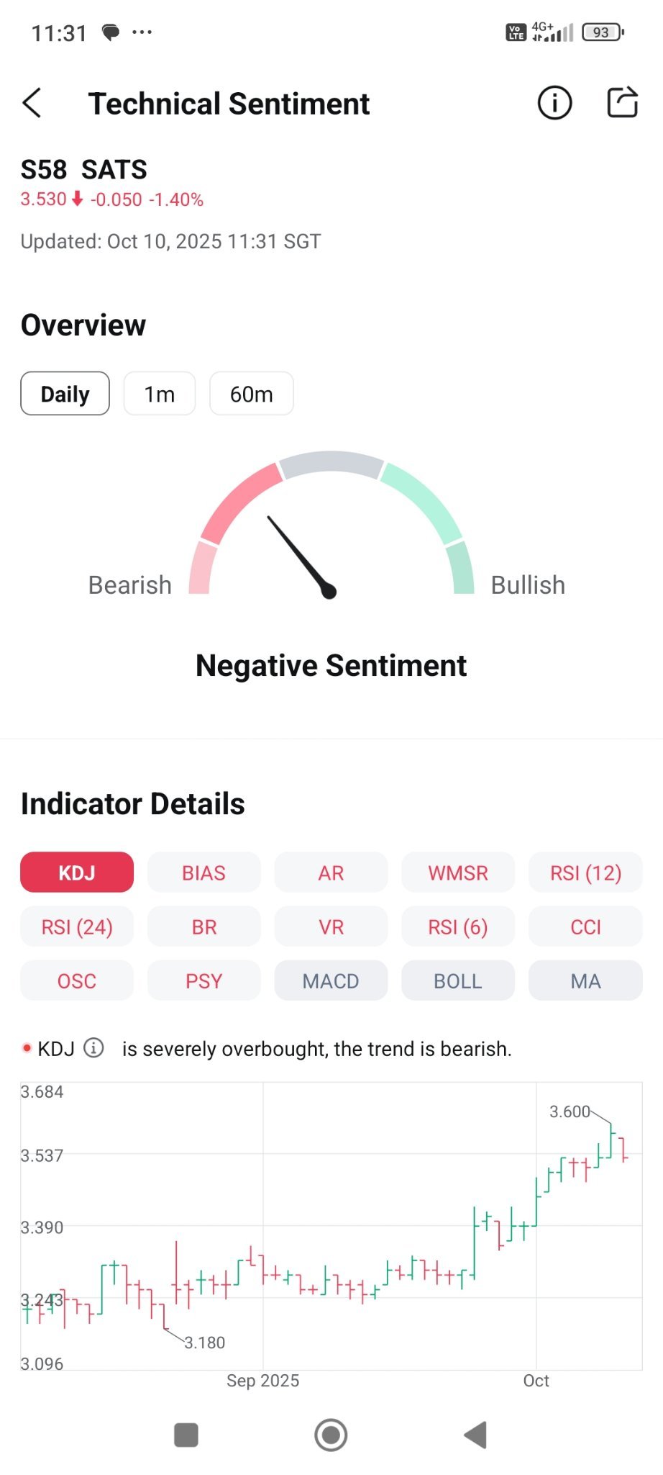Tap the back arrow icon
The width and height of the screenshot is (663, 1475).
32,103
